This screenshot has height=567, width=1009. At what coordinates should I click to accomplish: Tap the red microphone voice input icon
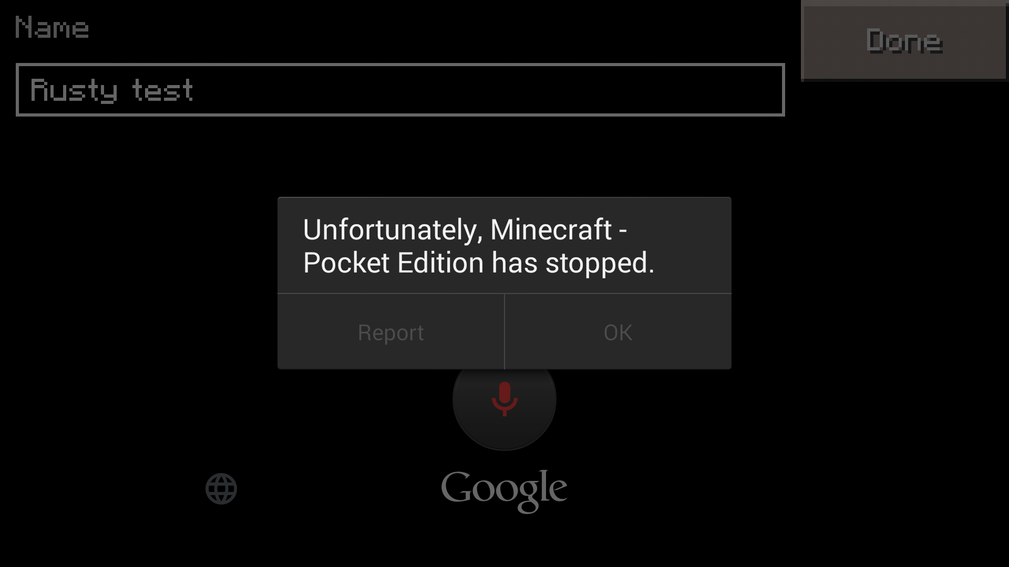click(x=504, y=399)
